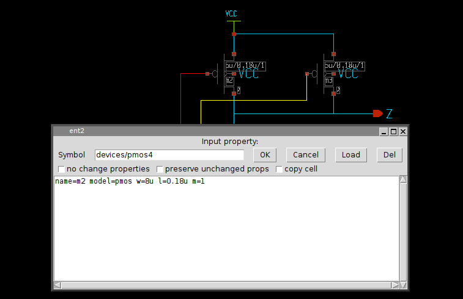The image size is (463, 299).
Task: Maximize the ent2 dialog window
Action: 393,131
